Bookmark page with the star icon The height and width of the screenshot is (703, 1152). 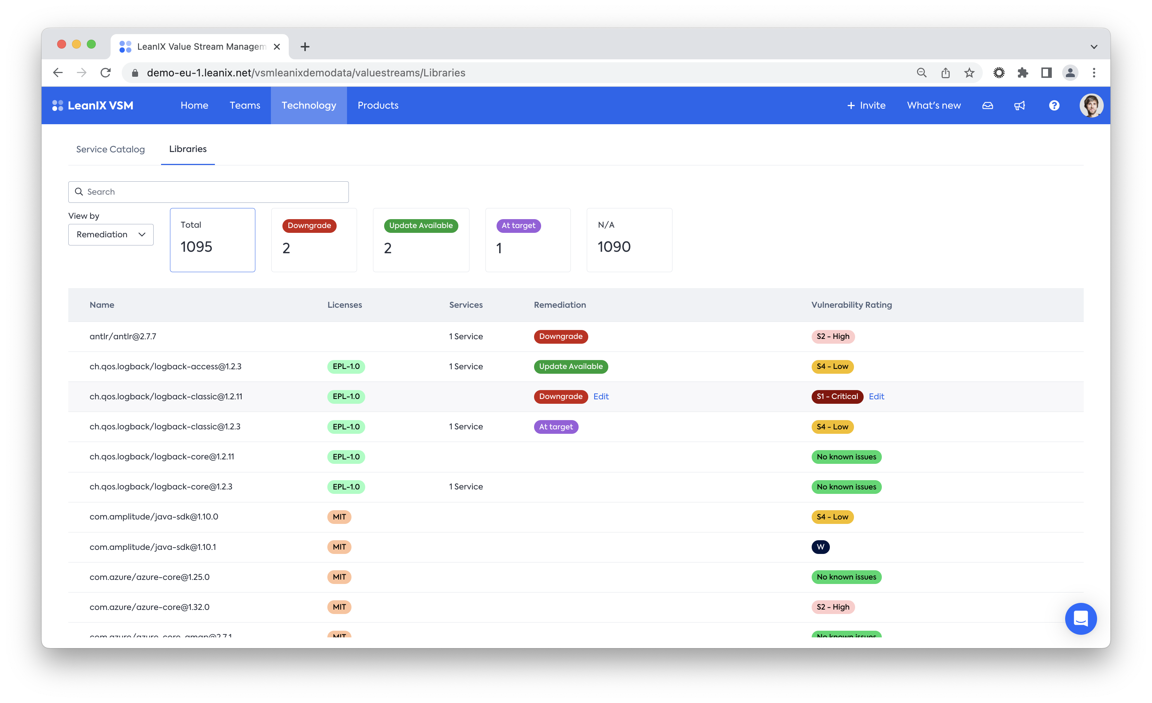(969, 73)
